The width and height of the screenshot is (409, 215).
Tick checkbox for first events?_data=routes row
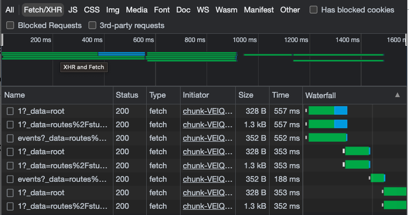10,138
